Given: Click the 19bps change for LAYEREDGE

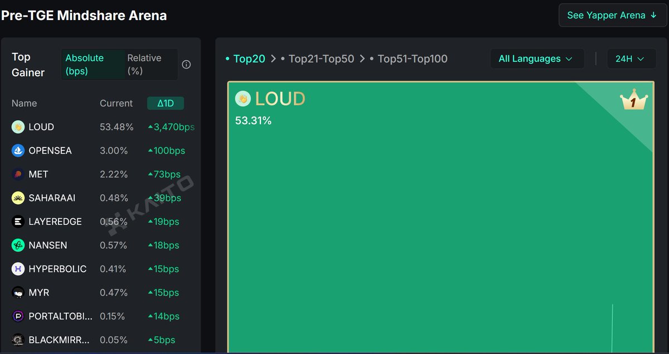Looking at the screenshot, I should coord(163,222).
